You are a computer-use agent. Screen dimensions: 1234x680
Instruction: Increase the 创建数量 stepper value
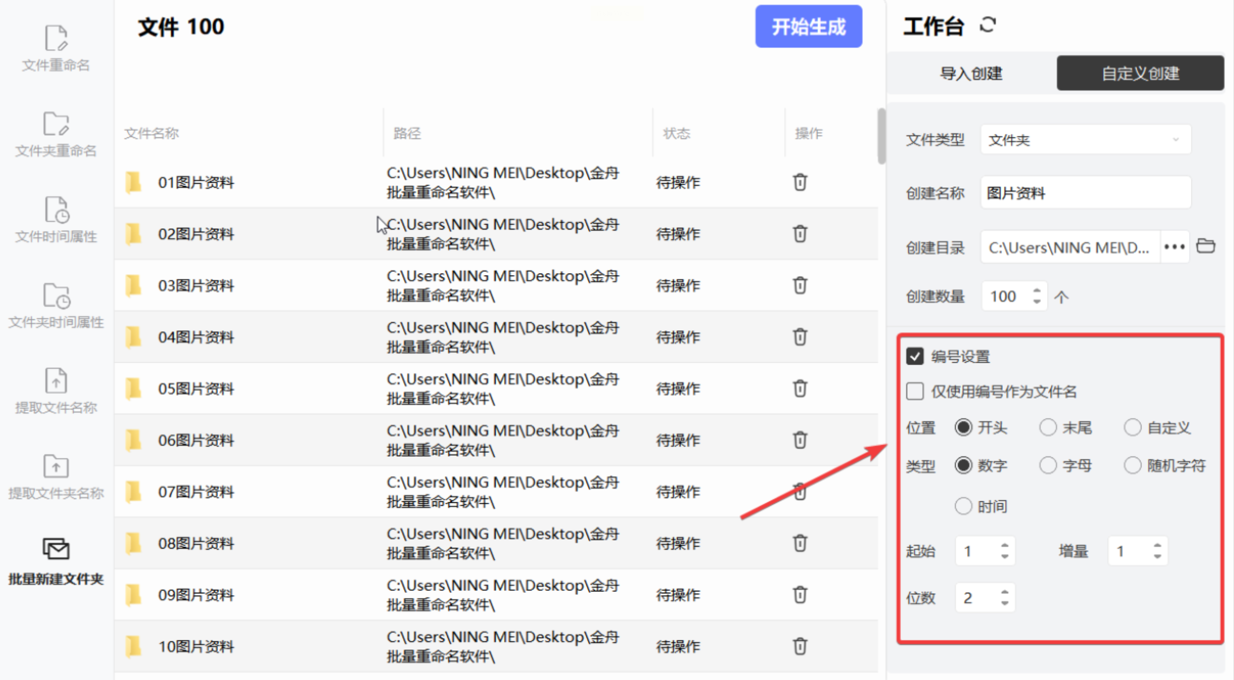click(1036, 291)
